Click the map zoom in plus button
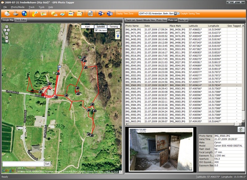The width and height of the screenshot is (247, 180). (6, 38)
